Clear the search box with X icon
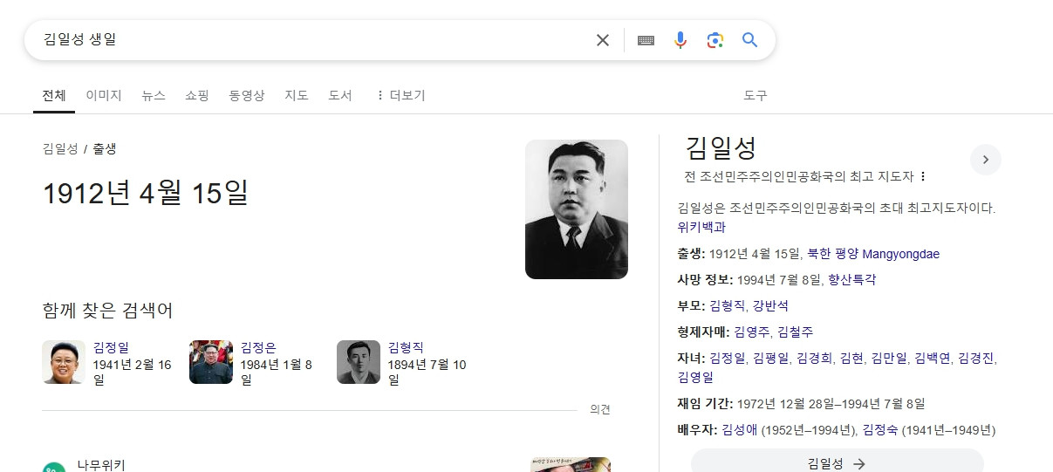Screen dimensions: 1053x472 click(602, 40)
